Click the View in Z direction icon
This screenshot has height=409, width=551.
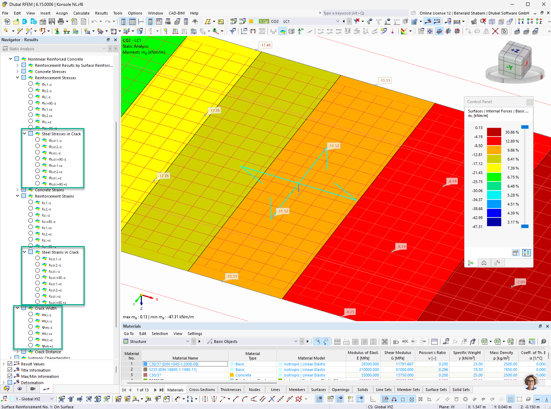tap(539, 21)
